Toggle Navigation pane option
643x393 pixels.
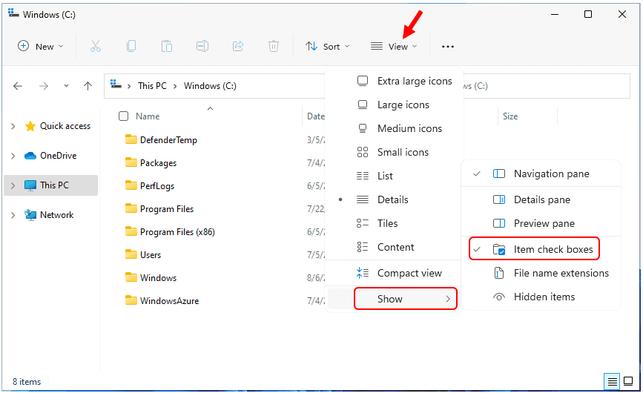point(541,174)
